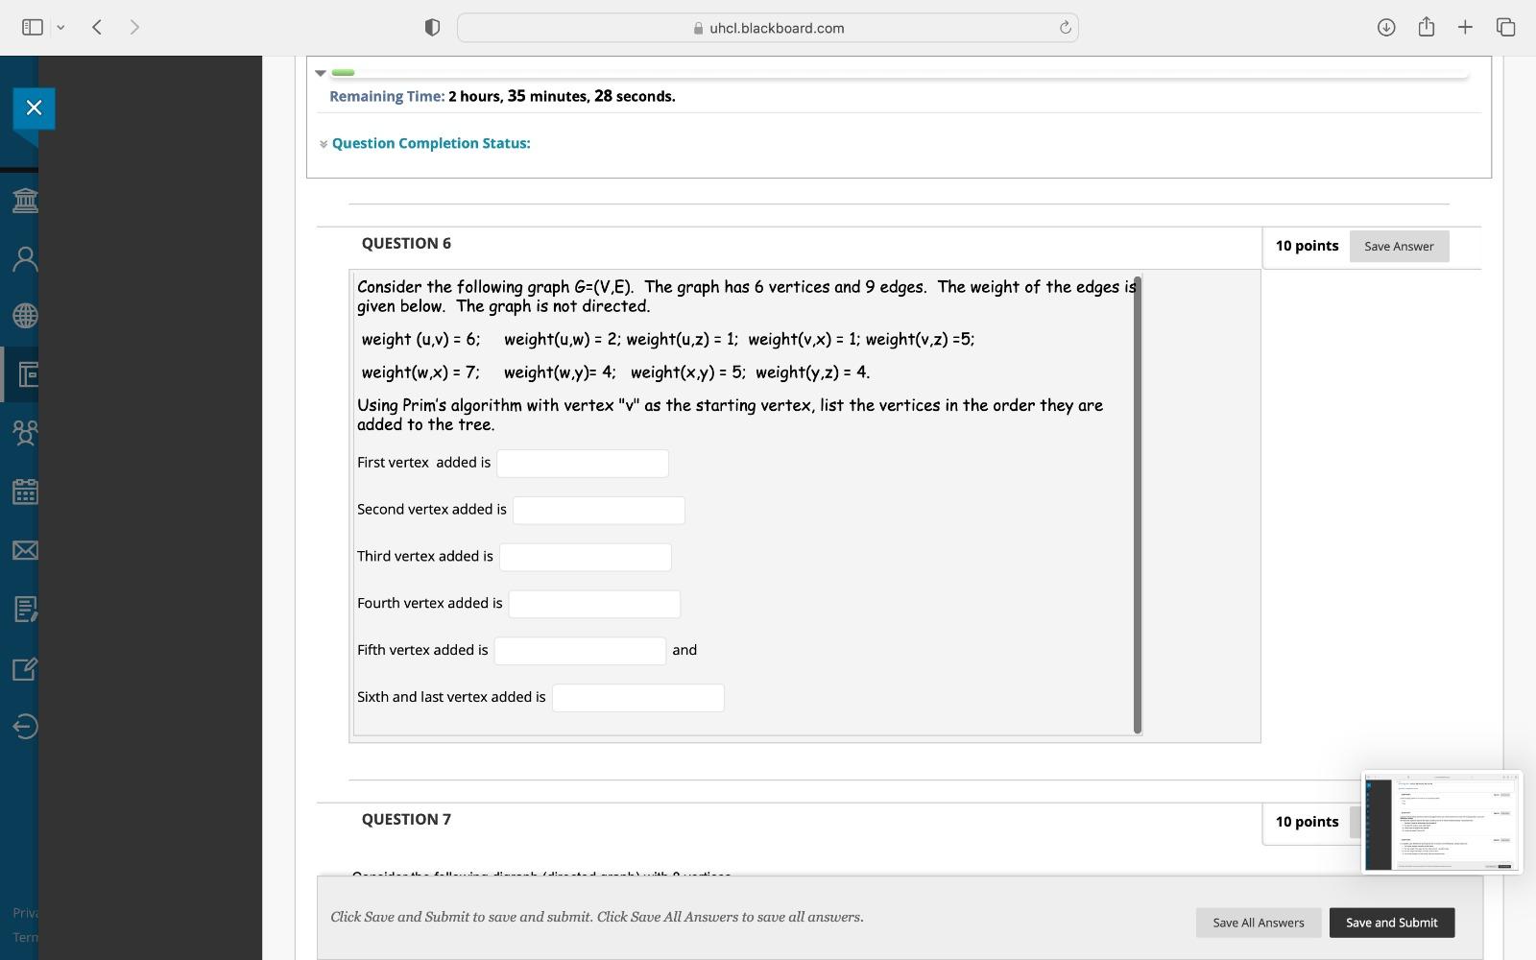Screen dimensions: 1536x960
Task: Click the green remaining time progress bar
Action: click(343, 73)
